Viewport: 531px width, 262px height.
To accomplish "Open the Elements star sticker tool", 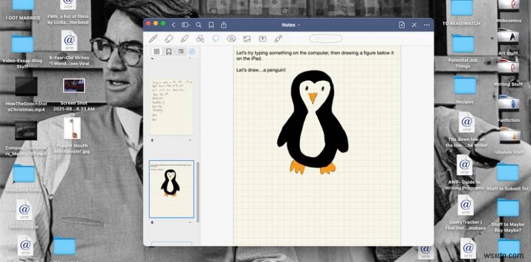I will [x=231, y=38].
